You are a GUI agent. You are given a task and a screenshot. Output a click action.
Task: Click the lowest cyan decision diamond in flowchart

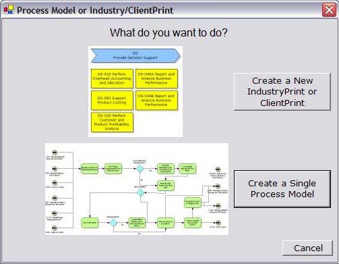click(x=113, y=223)
